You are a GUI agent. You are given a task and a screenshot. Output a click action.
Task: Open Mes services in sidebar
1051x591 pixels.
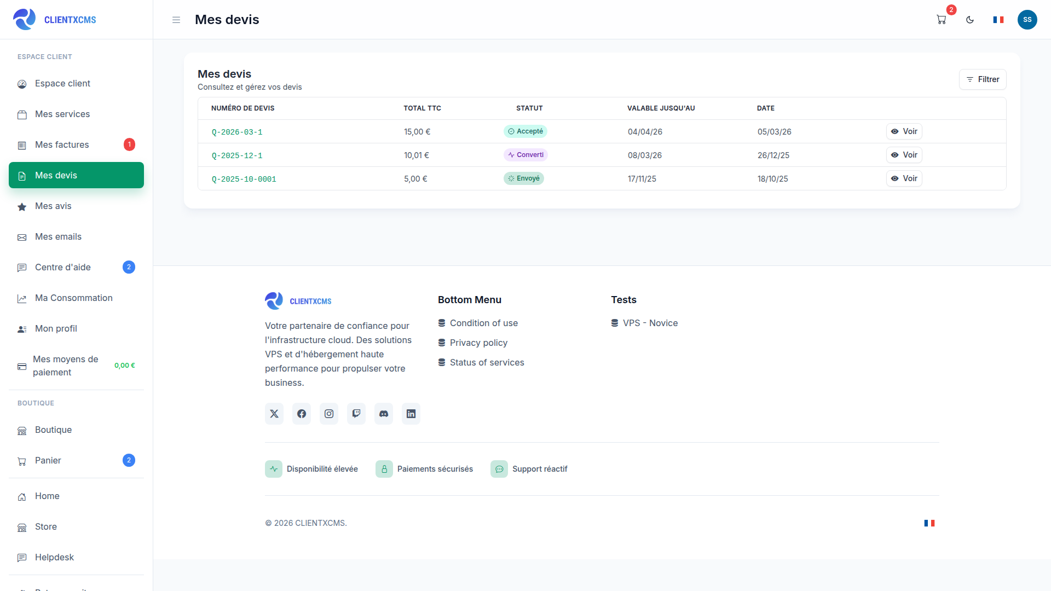(76, 114)
